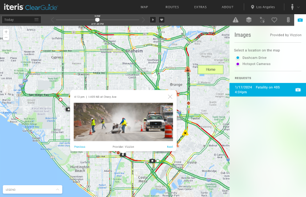The width and height of the screenshot is (306, 197).
Task: Open the Routes menu
Action: tap(172, 7)
